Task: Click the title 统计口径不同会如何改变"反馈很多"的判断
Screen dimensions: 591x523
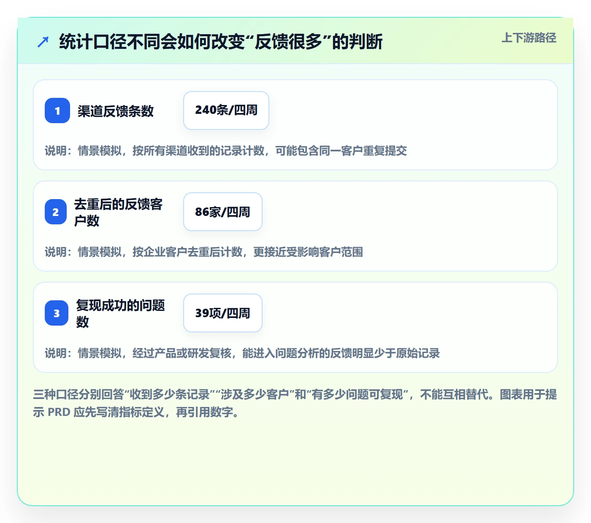Action: 221,42
